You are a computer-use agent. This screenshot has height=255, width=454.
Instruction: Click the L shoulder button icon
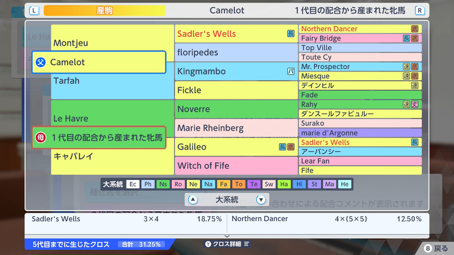(x=34, y=11)
